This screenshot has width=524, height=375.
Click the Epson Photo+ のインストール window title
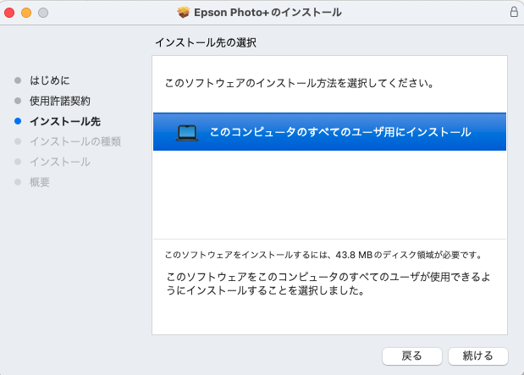tap(268, 13)
